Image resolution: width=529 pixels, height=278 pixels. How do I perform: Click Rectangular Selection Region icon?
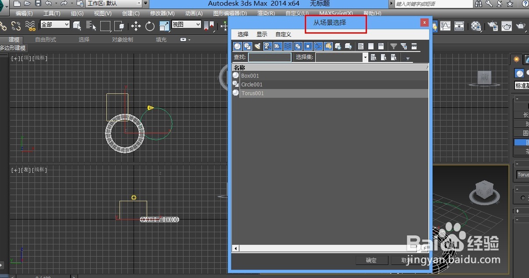(105, 25)
